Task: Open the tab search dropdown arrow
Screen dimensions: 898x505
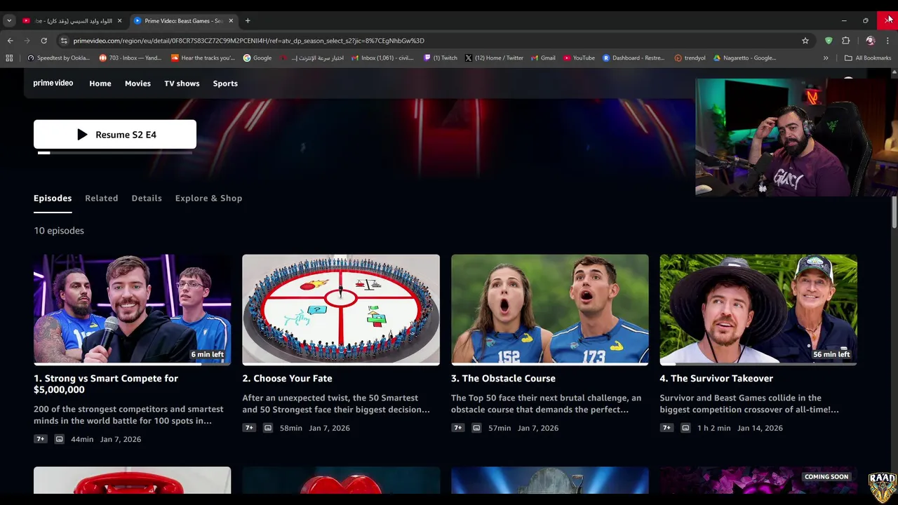Action: (x=9, y=21)
